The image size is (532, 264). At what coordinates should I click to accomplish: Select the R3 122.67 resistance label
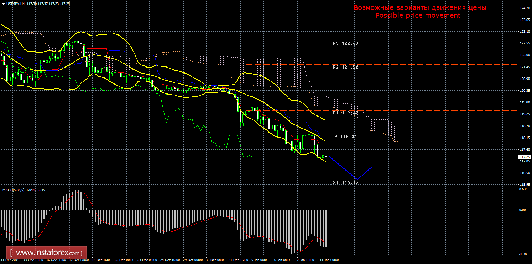click(345, 43)
